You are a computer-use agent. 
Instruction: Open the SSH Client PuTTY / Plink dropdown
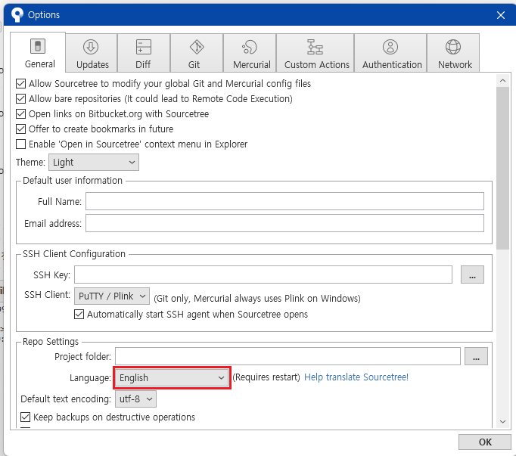[112, 296]
